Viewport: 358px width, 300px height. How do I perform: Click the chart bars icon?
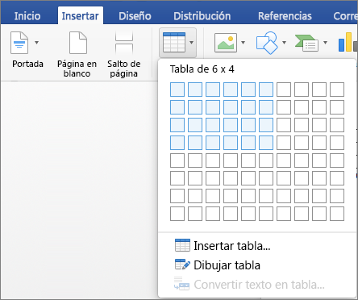point(348,42)
